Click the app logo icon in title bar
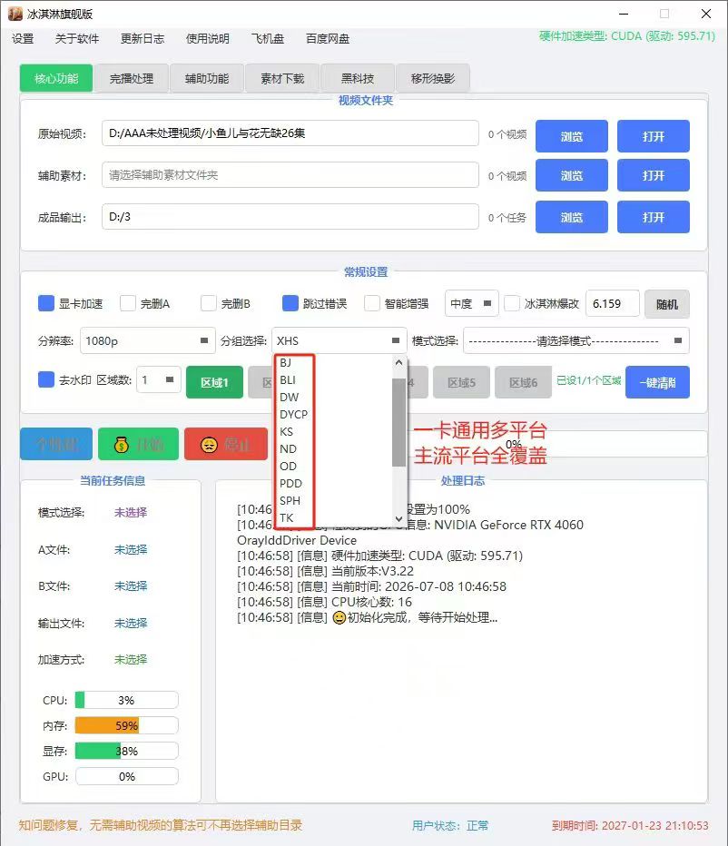This screenshot has width=728, height=846. 15,14
